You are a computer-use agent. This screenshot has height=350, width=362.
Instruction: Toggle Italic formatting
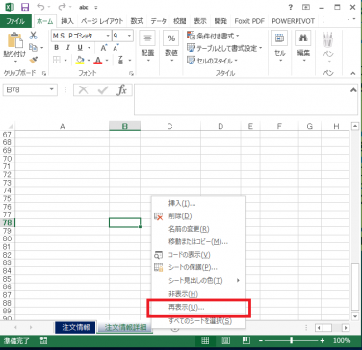tap(68, 48)
